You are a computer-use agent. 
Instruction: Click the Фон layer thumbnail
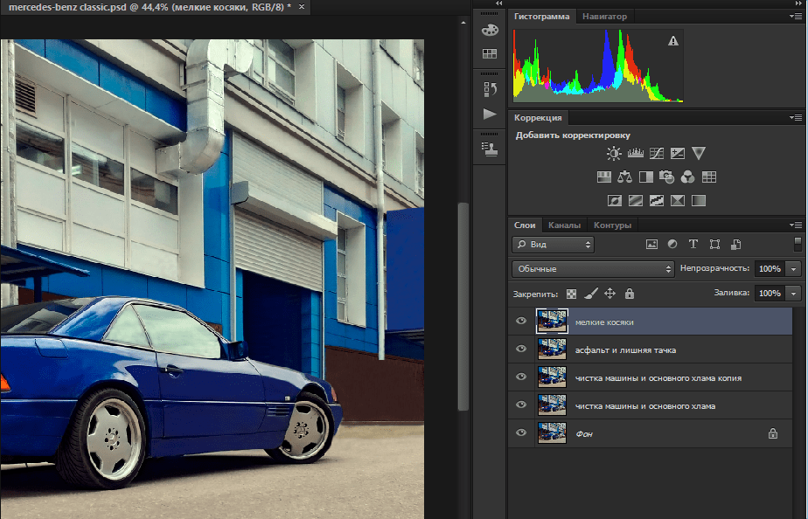click(x=552, y=433)
